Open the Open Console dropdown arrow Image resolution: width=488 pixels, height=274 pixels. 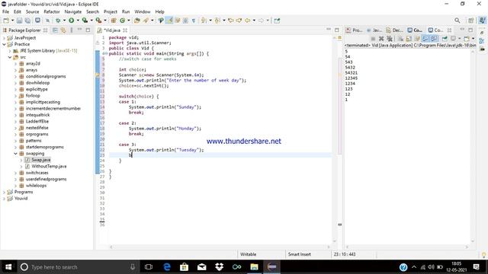coord(473,39)
